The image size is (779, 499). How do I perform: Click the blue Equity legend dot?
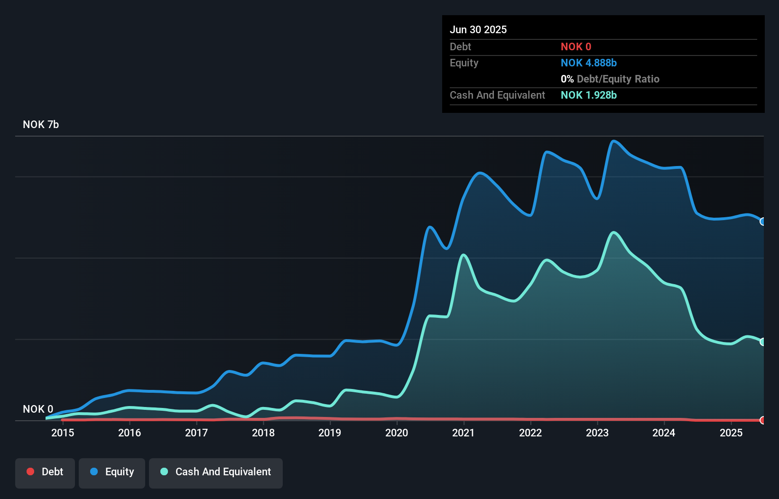tap(94, 471)
